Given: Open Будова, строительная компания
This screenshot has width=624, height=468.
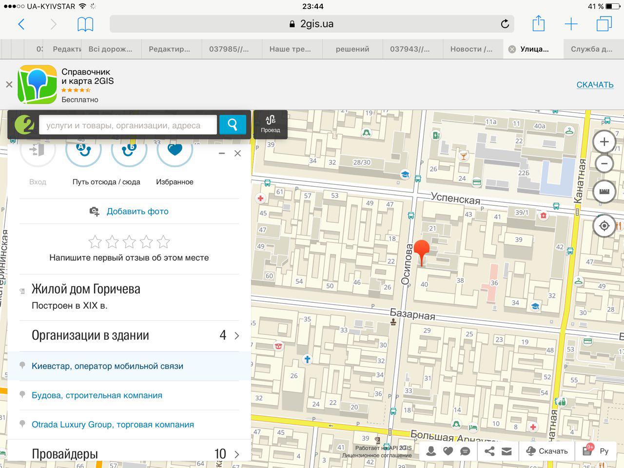Looking at the screenshot, I should point(97,395).
